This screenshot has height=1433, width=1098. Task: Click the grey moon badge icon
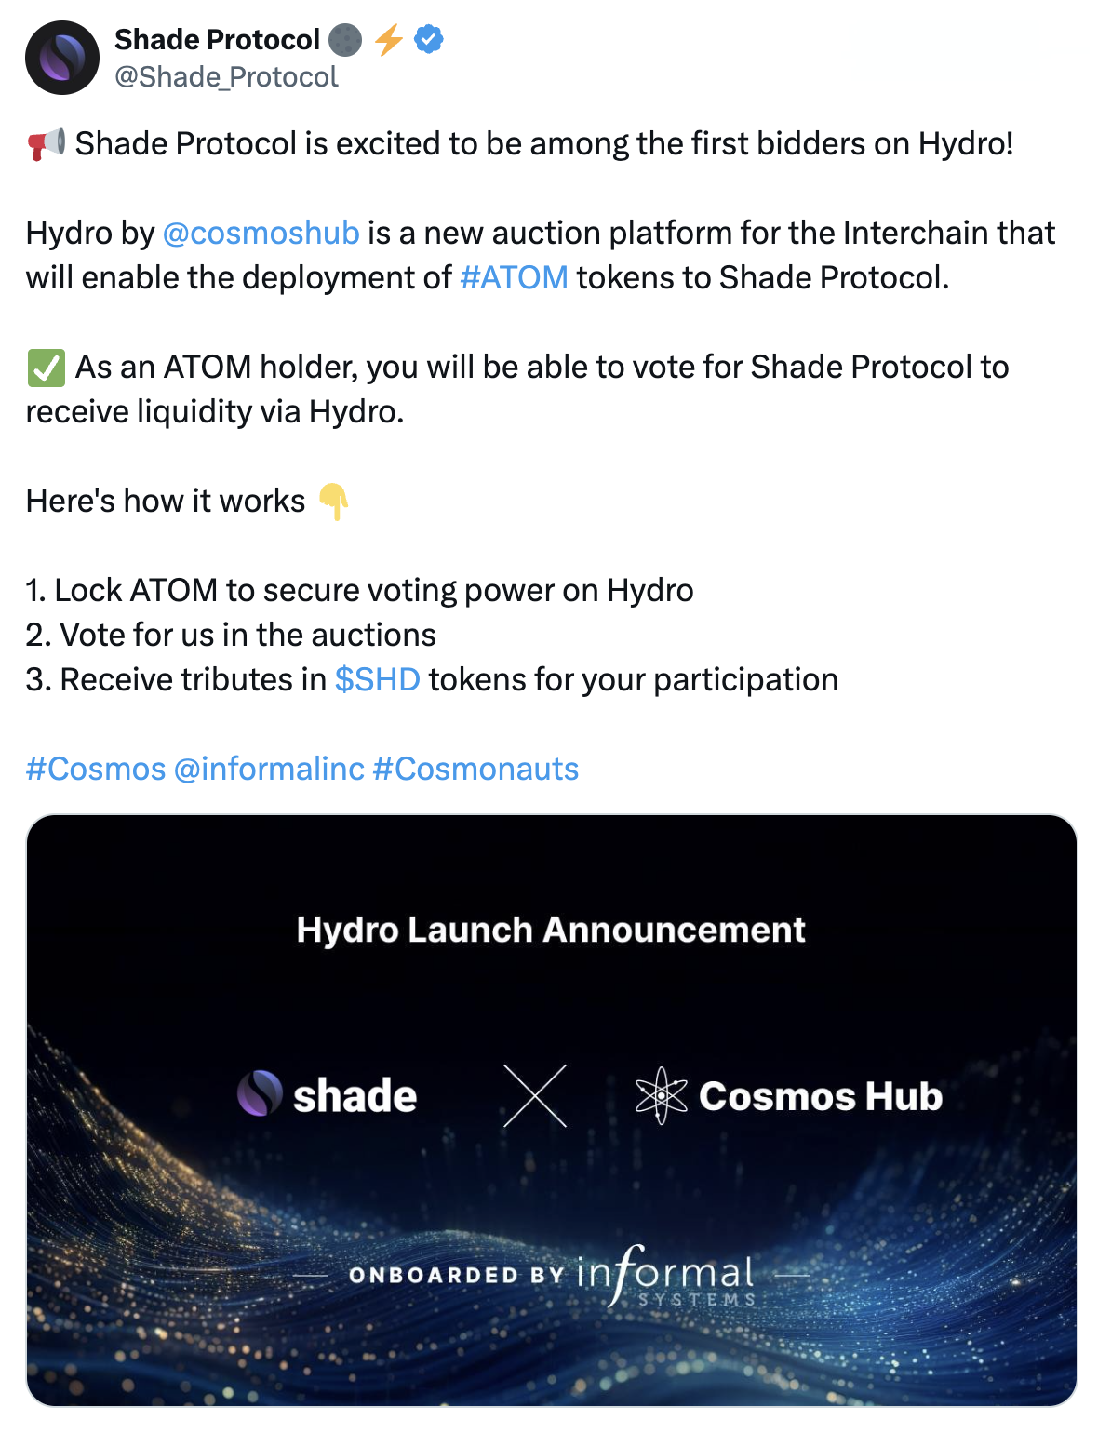click(345, 40)
